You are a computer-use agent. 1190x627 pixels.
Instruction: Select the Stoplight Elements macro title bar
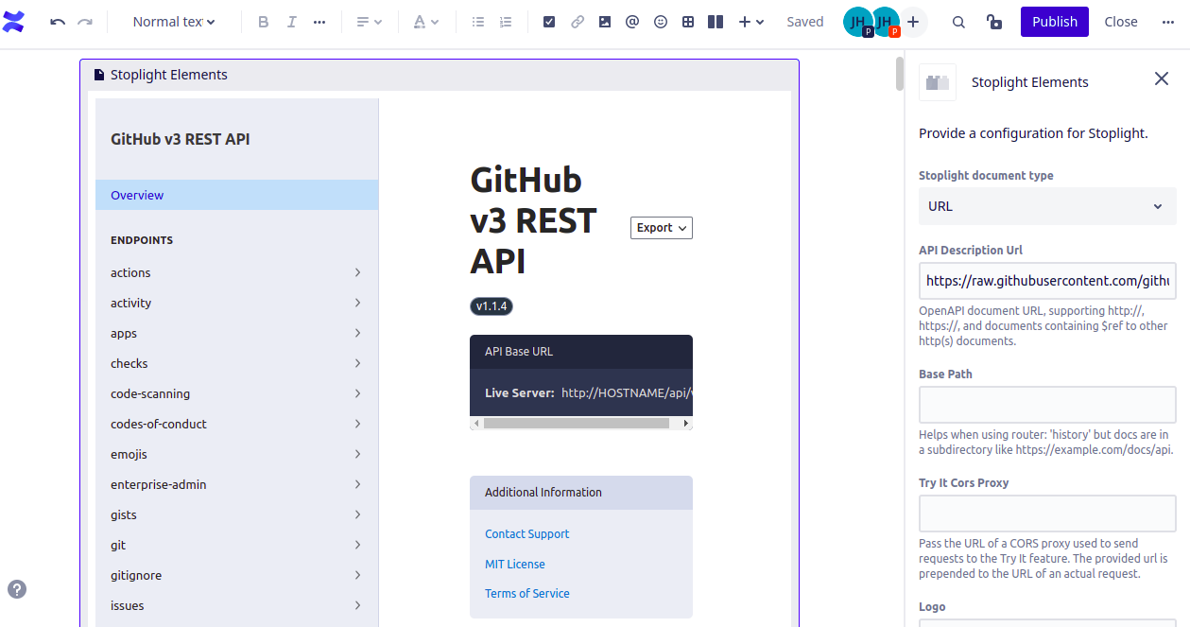(x=440, y=75)
